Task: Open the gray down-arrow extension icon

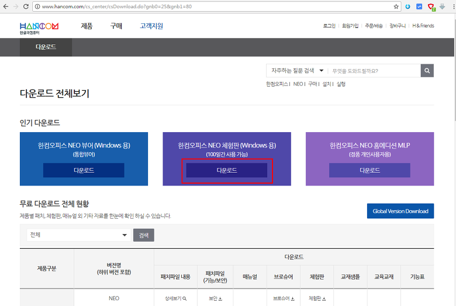Action: click(443, 6)
